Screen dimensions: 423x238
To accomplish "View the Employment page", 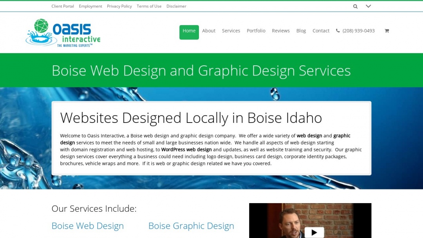I will click(90, 6).
